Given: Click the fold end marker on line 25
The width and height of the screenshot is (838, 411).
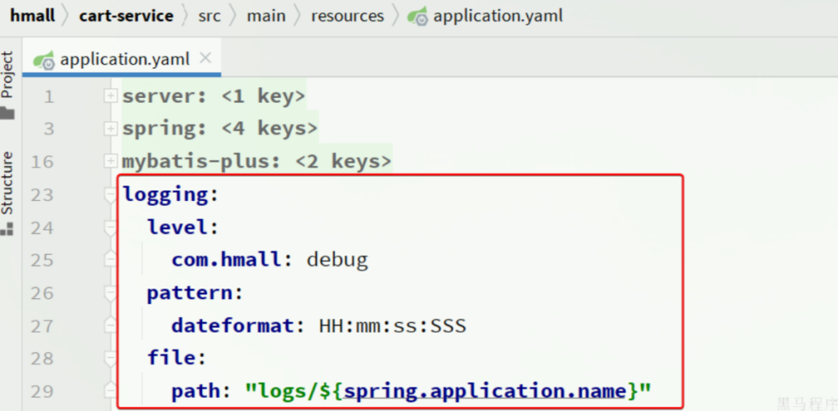Looking at the screenshot, I should [x=110, y=260].
